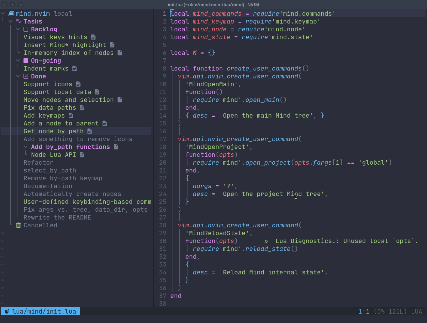Click reload_state call on line 31
The height and width of the screenshot is (323, 427).
268,249
